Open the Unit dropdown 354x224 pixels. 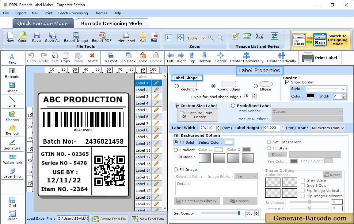click(x=342, y=128)
